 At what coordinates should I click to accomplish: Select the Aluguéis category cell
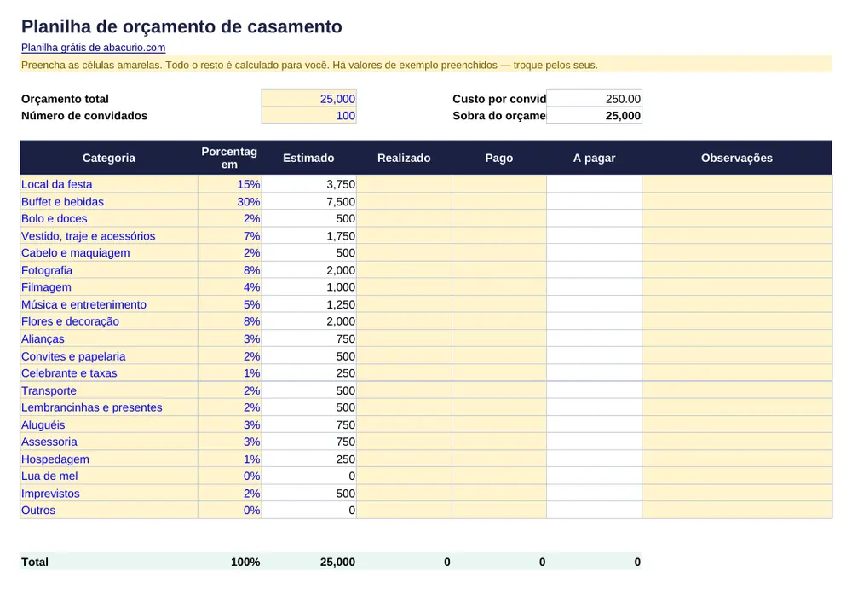tap(109, 424)
